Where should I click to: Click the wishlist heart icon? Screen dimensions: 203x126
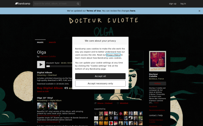[118, 103]
